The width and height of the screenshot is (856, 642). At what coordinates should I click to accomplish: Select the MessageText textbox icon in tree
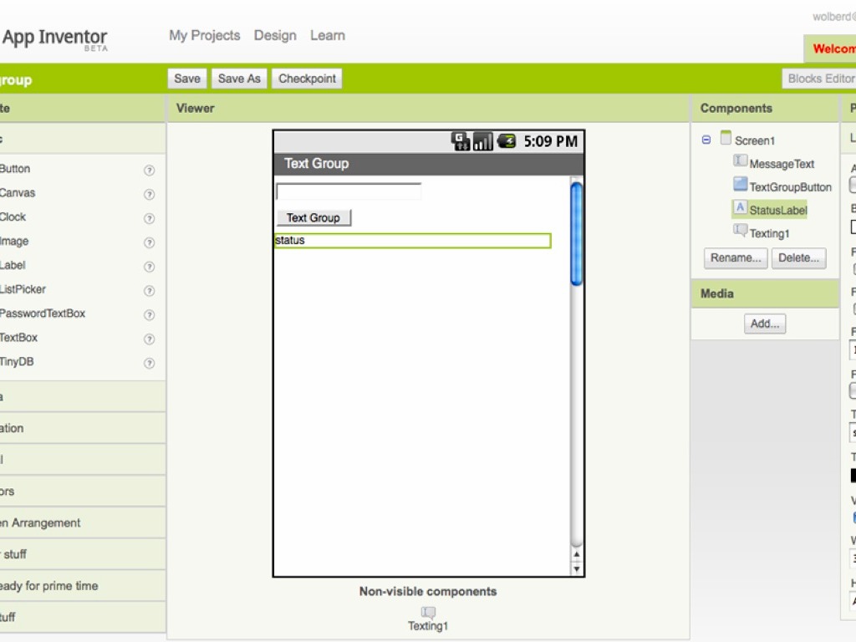[740, 161]
